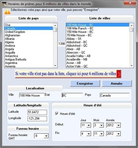Open the Fin Année dropdown

coord(118,134)
